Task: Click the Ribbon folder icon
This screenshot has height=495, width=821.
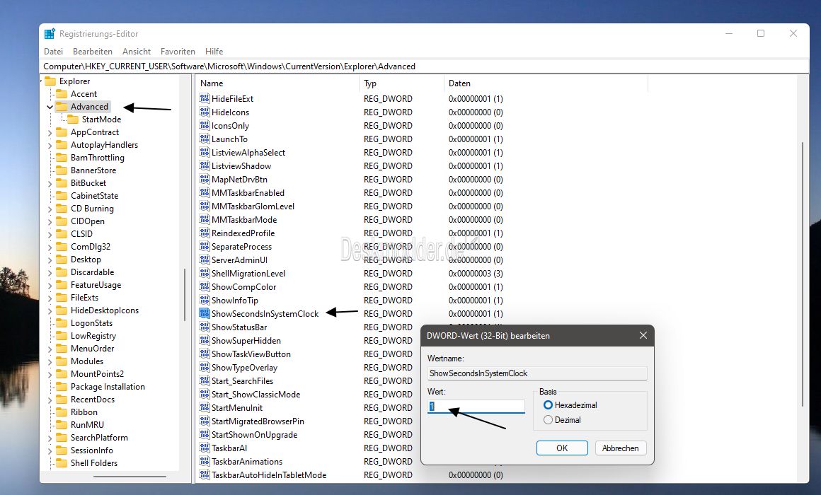Action: (x=62, y=412)
